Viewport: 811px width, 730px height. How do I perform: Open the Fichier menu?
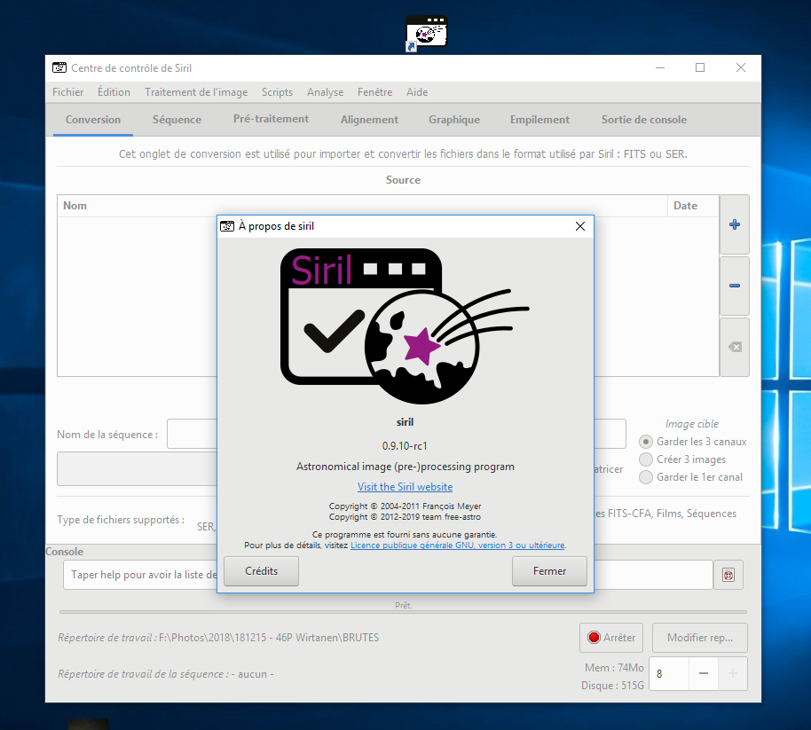[67, 92]
